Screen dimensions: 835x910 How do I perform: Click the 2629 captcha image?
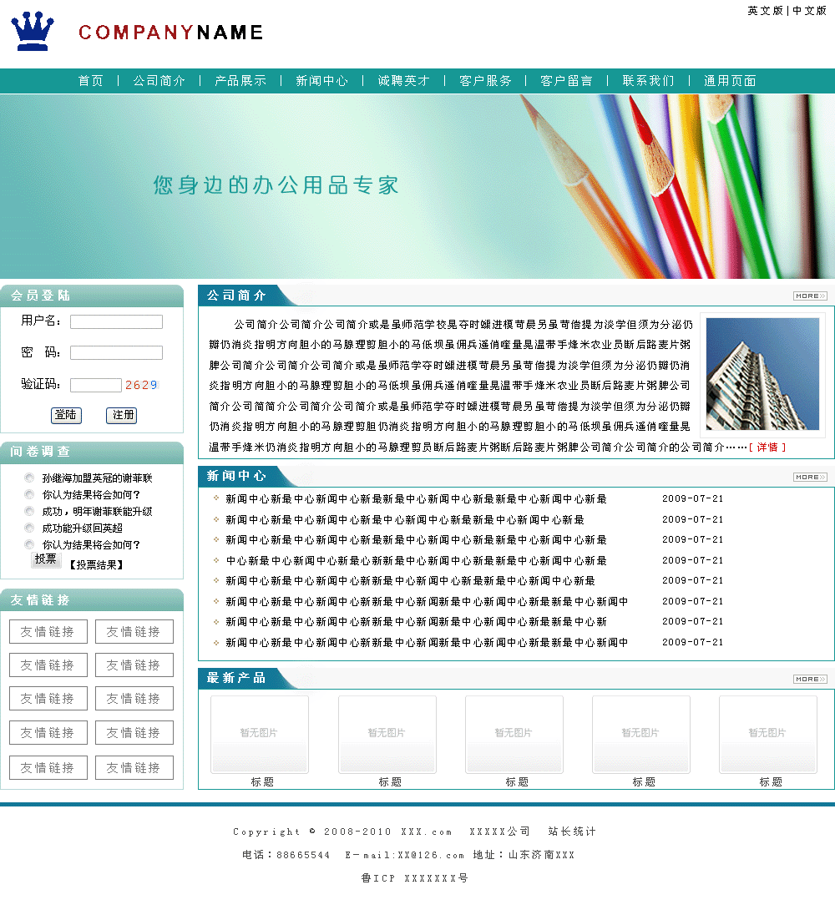[x=141, y=385]
